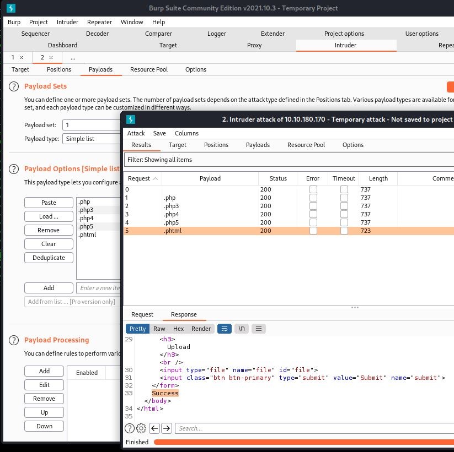Open help for Payload Options section
Viewport: 454px width, 452px height.
(x=14, y=169)
